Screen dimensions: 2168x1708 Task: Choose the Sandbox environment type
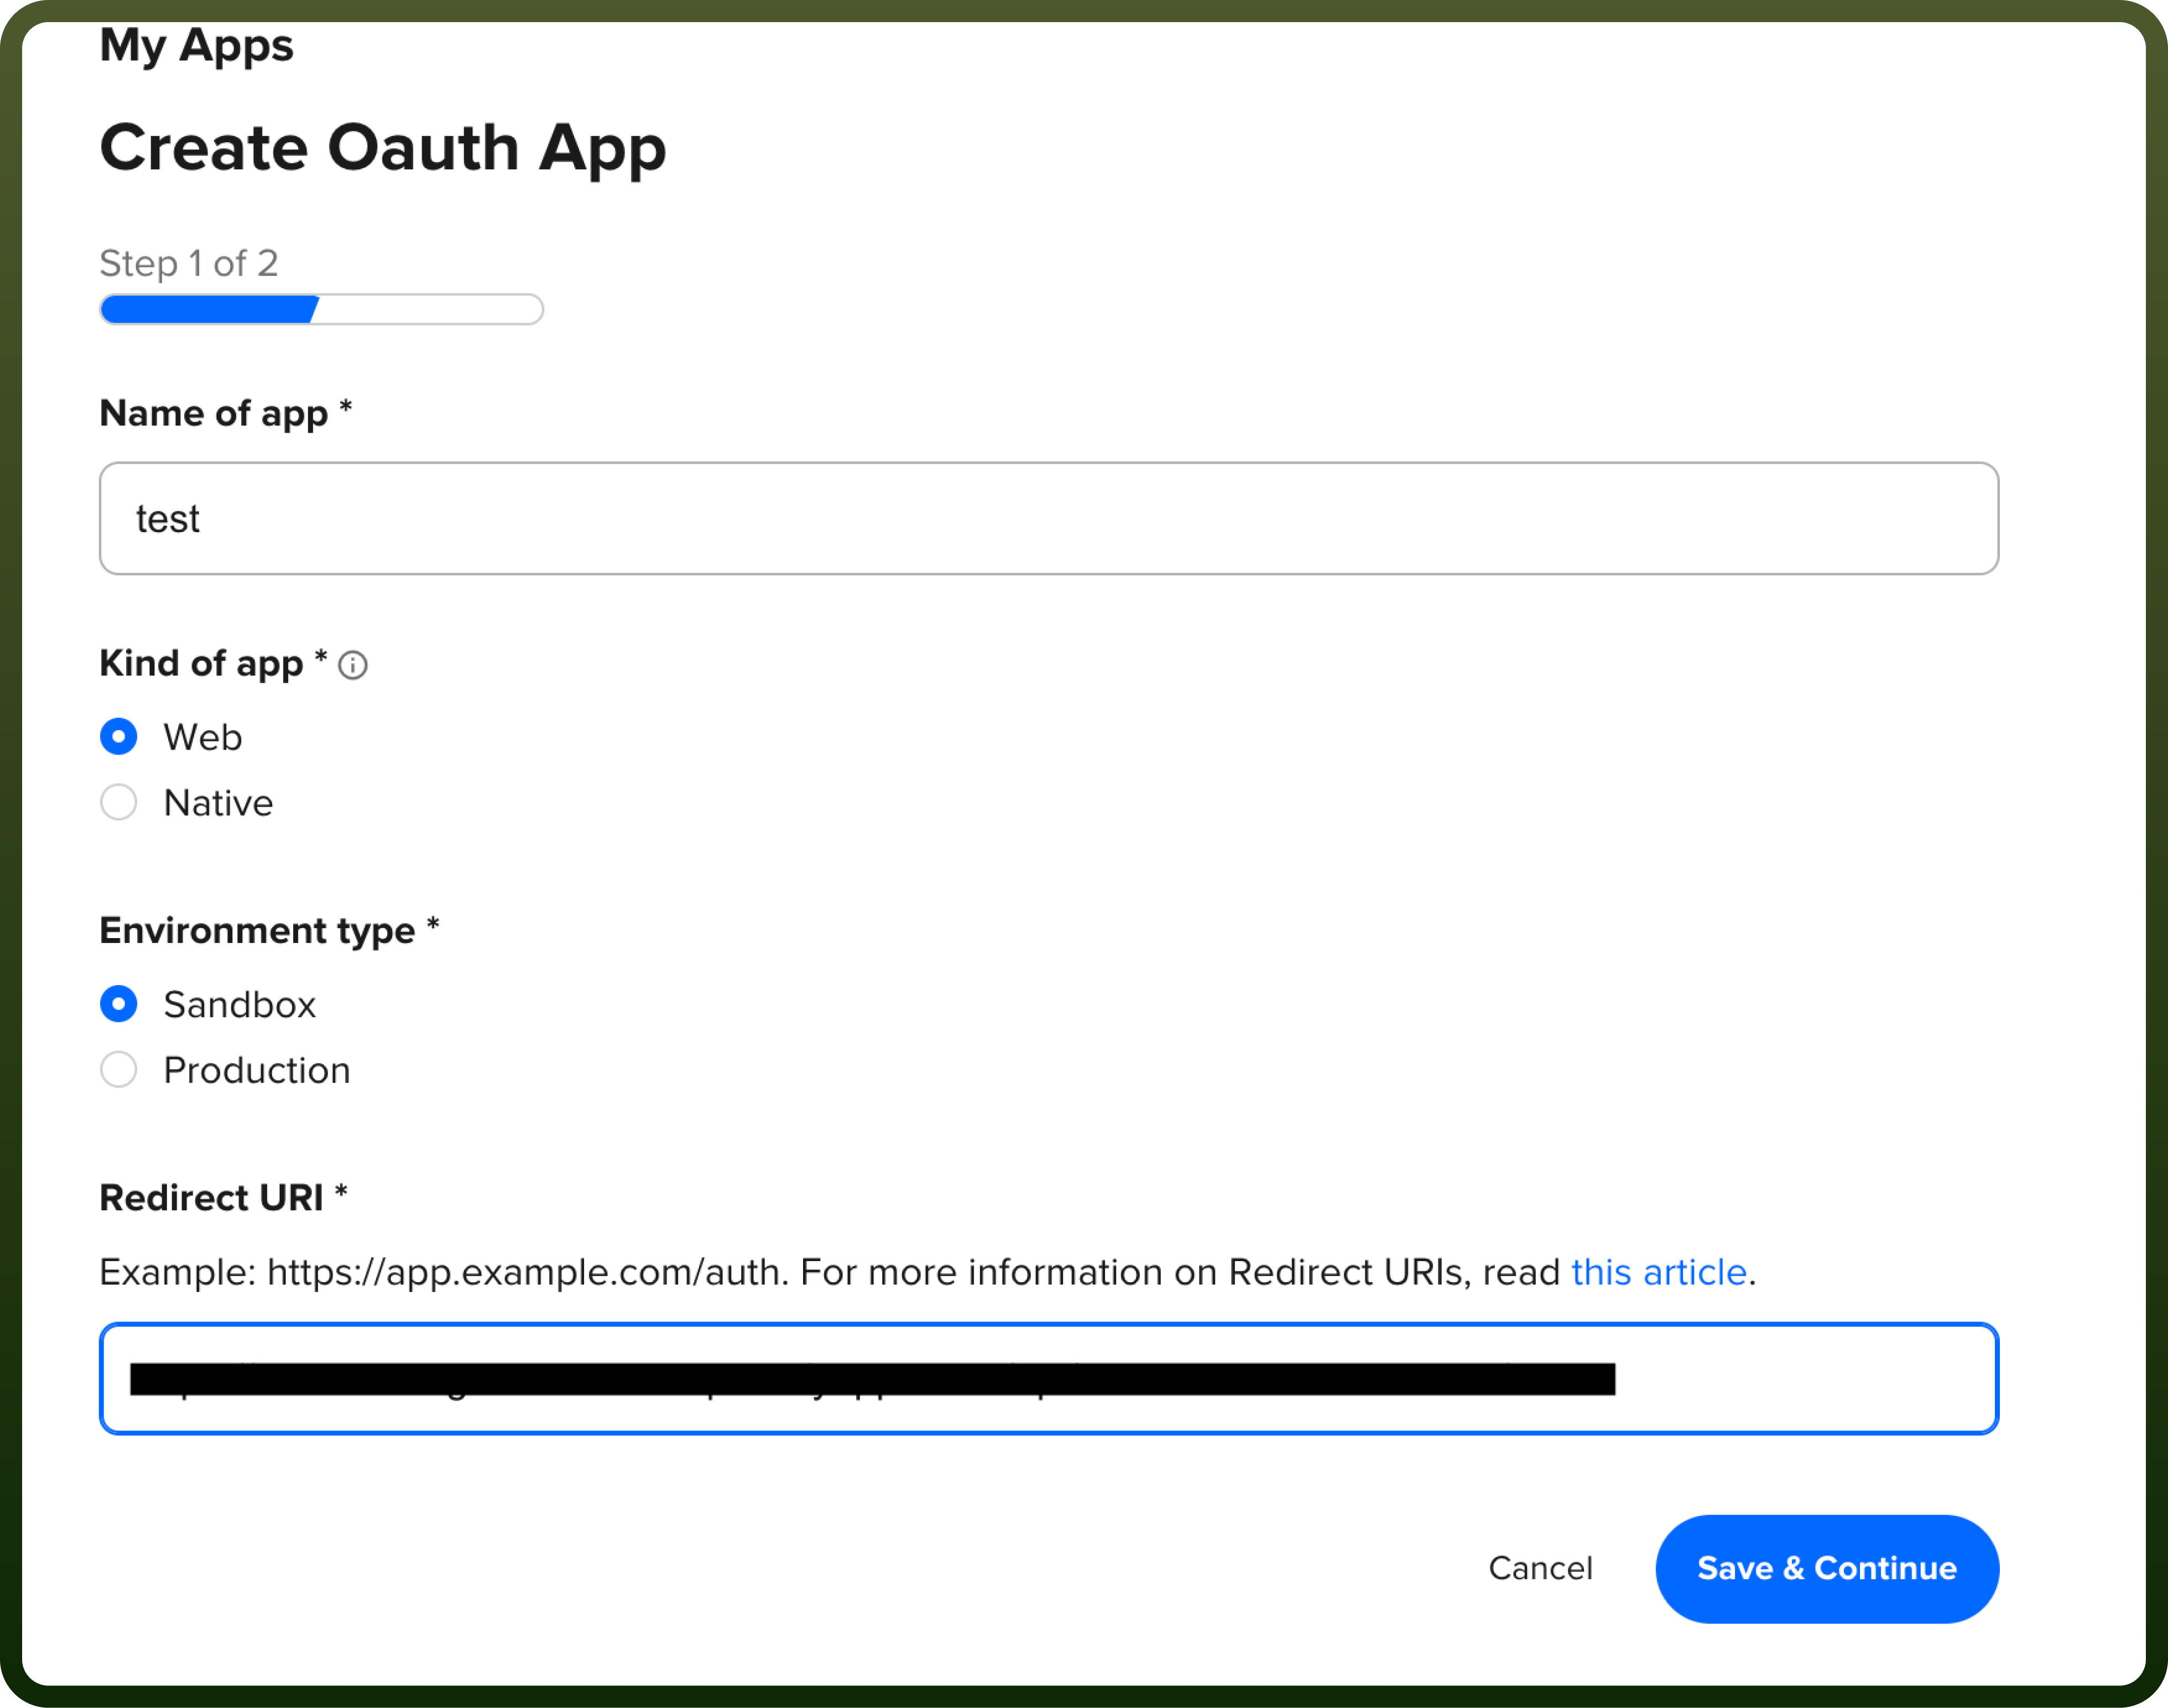coord(119,1004)
